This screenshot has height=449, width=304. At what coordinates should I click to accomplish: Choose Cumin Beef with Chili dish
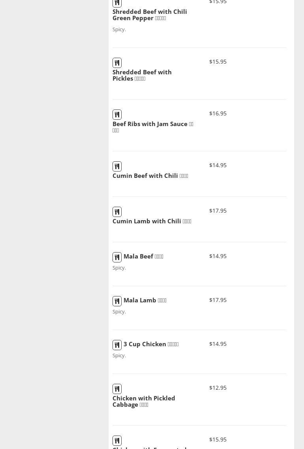150,175
